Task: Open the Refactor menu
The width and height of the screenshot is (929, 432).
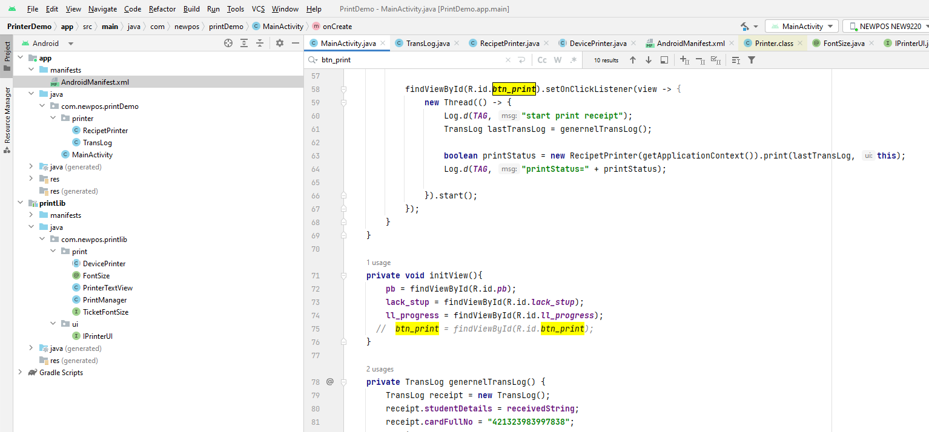Action: pos(163,9)
